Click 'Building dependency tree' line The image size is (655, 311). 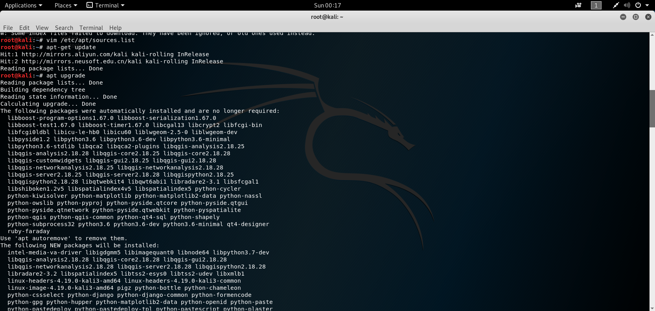(43, 90)
